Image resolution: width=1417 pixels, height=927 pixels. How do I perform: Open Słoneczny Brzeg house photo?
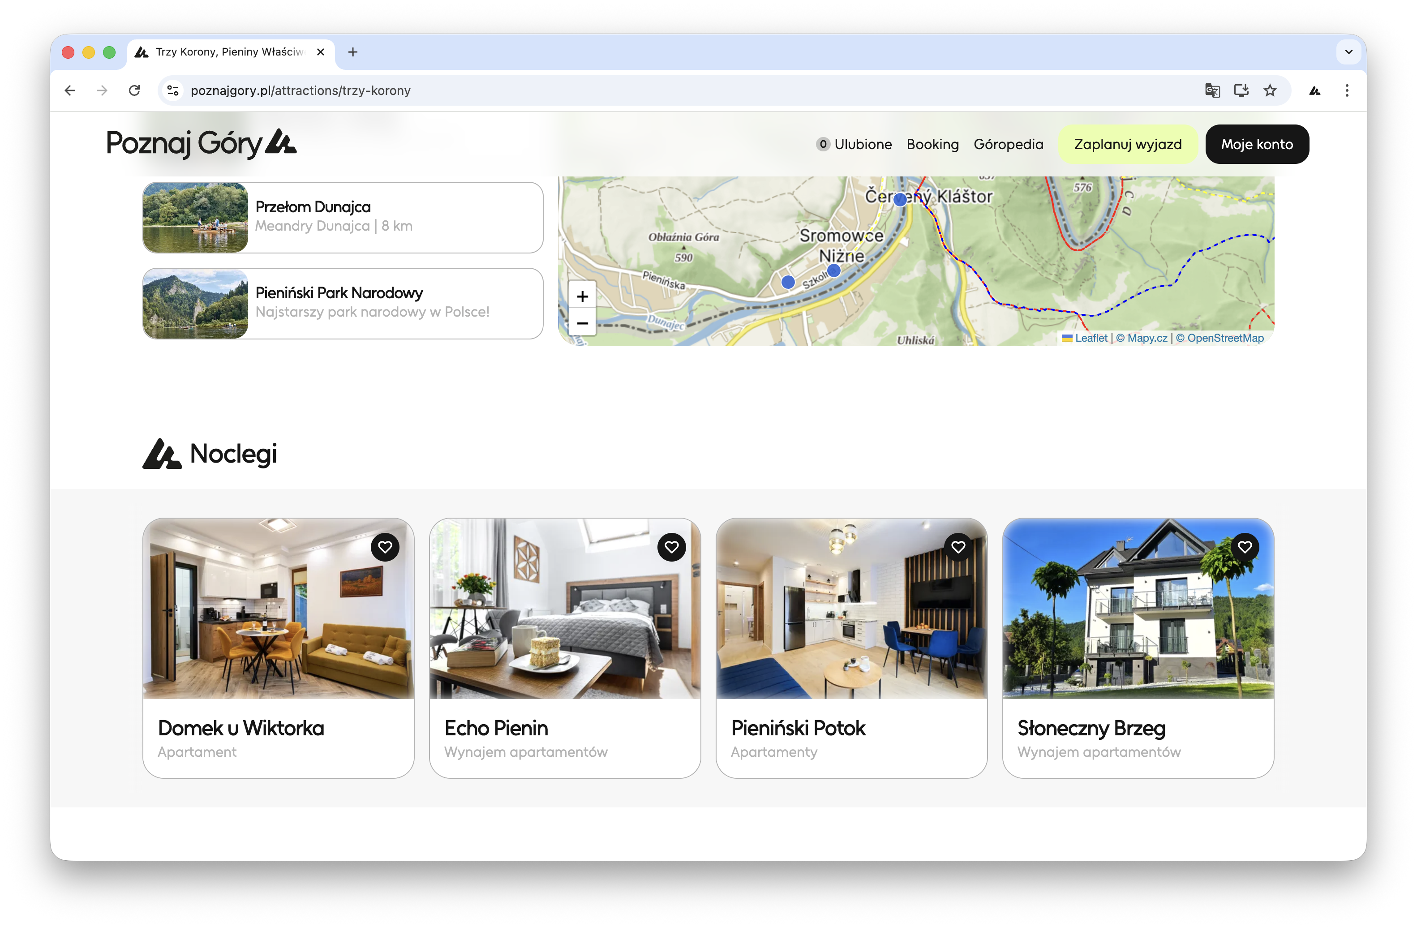point(1138,608)
